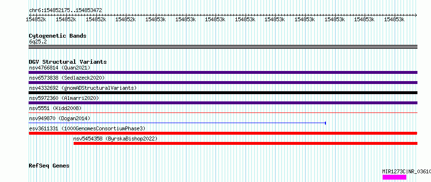
Task: Select the magenta MIR1273C gene bar
Action: click(x=394, y=177)
